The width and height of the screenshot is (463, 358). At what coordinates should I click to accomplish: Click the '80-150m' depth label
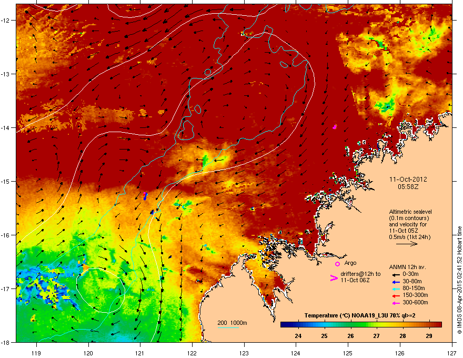click(x=414, y=288)
